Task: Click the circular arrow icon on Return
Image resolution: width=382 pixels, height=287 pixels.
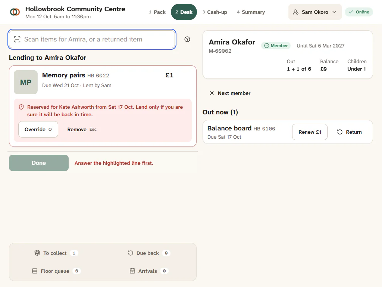Action: click(339, 132)
